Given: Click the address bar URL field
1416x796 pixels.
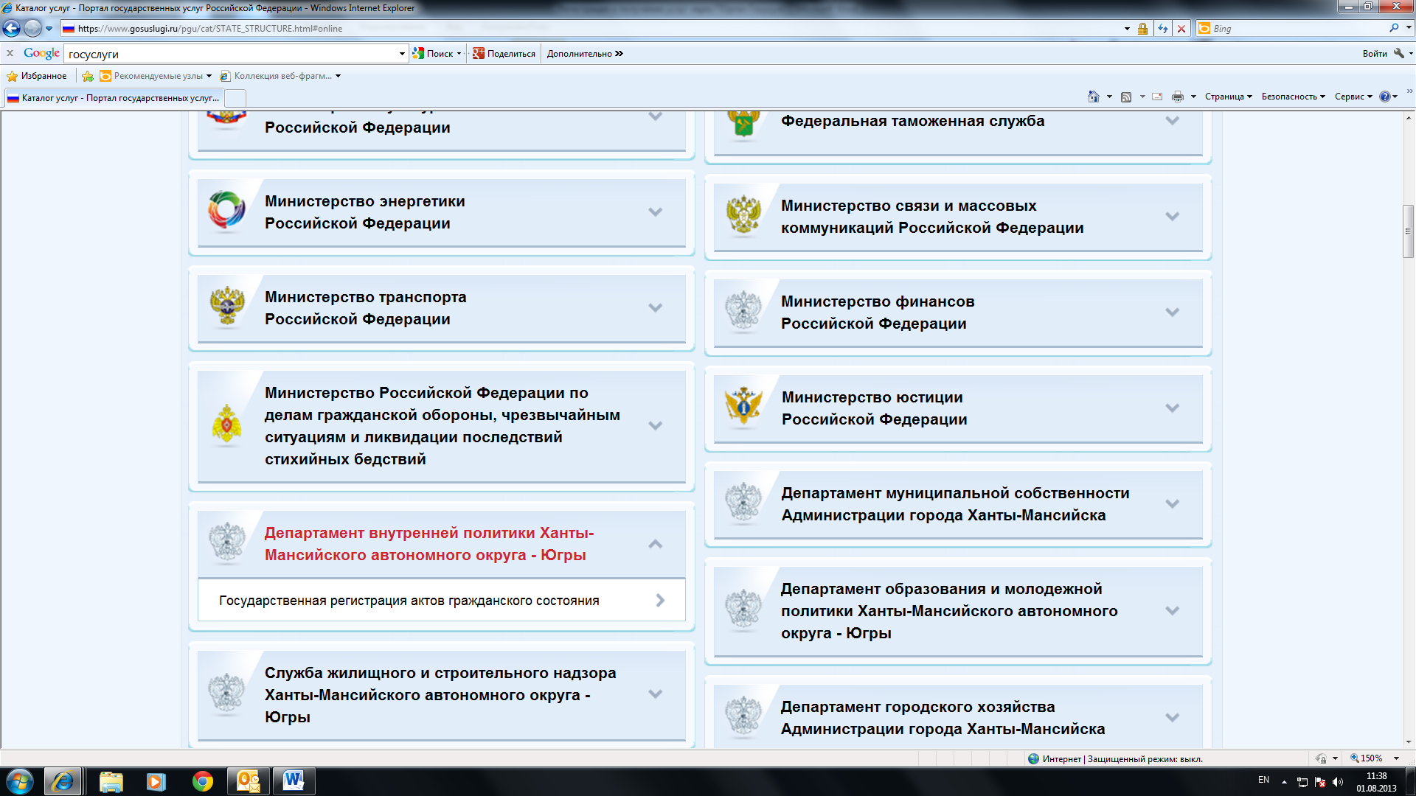Looking at the screenshot, I should [x=590, y=29].
